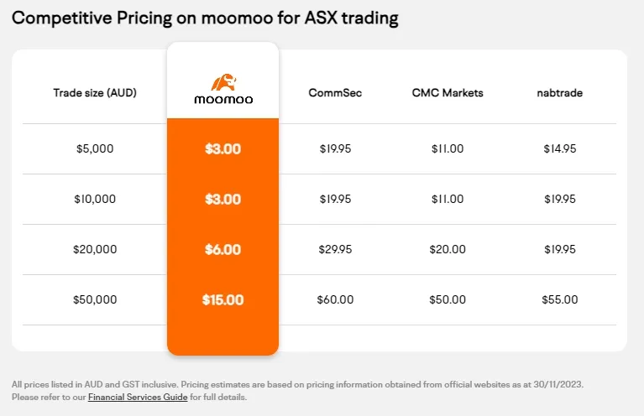This screenshot has height=416, width=644.
Task: Select CommSec's $29.95 fee value
Action: tap(335, 249)
